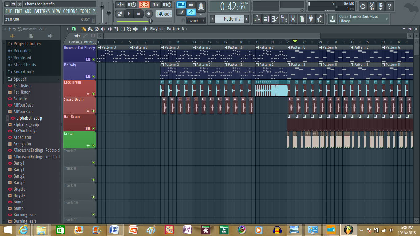
Task: Toggle typing keyboard to piano button
Action: tap(181, 5)
